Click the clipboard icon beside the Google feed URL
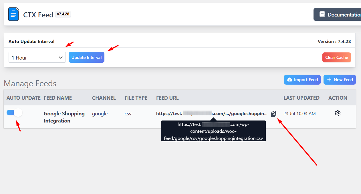The image size is (361, 194). tap(273, 113)
